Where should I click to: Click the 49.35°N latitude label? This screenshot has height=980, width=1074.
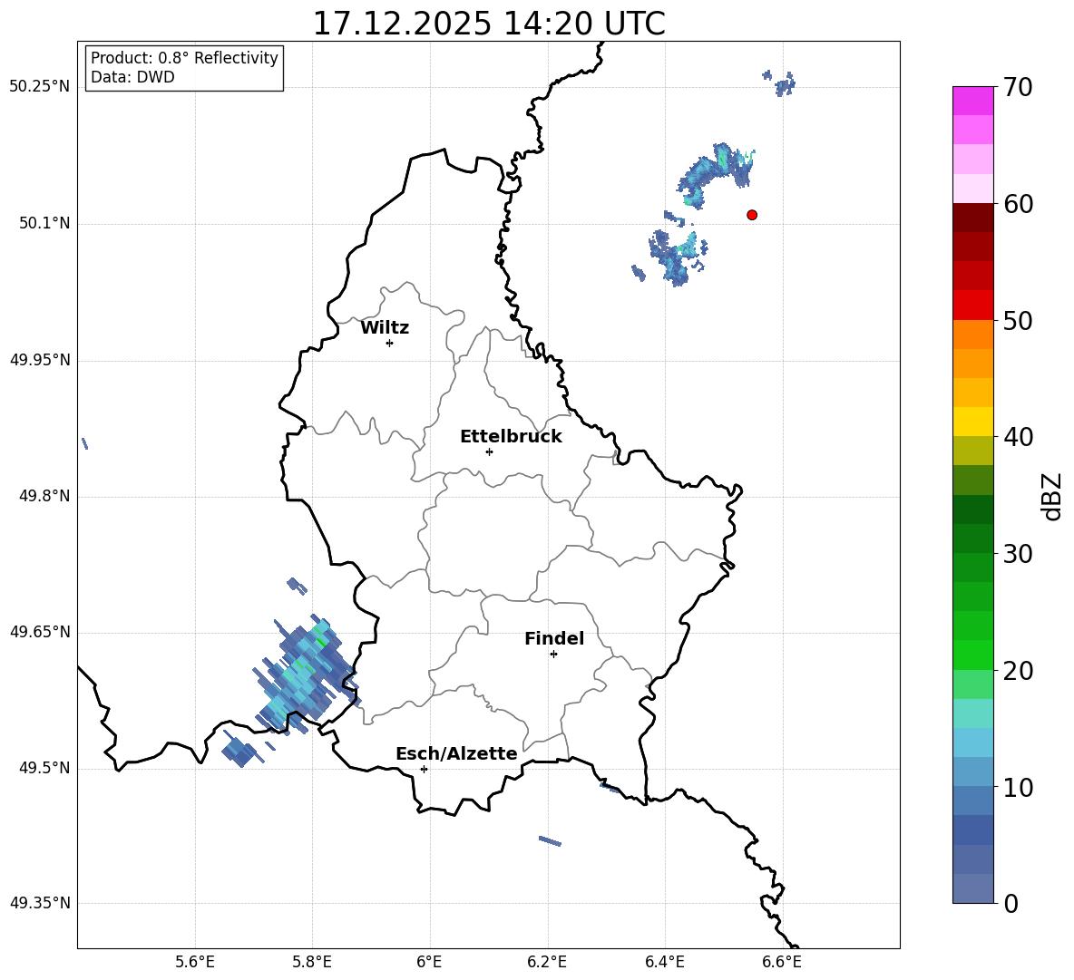pyautogui.click(x=40, y=903)
